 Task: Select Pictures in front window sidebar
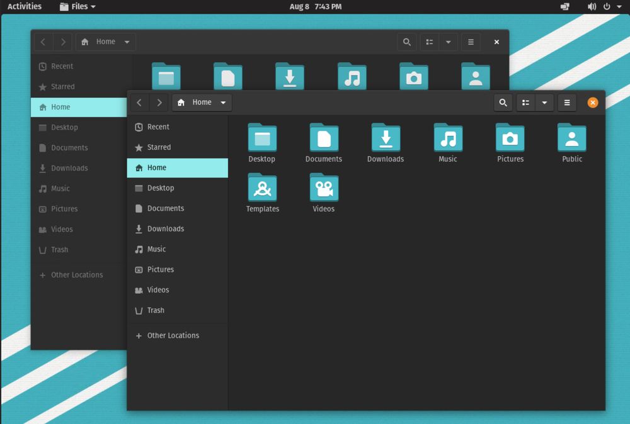tap(178, 270)
